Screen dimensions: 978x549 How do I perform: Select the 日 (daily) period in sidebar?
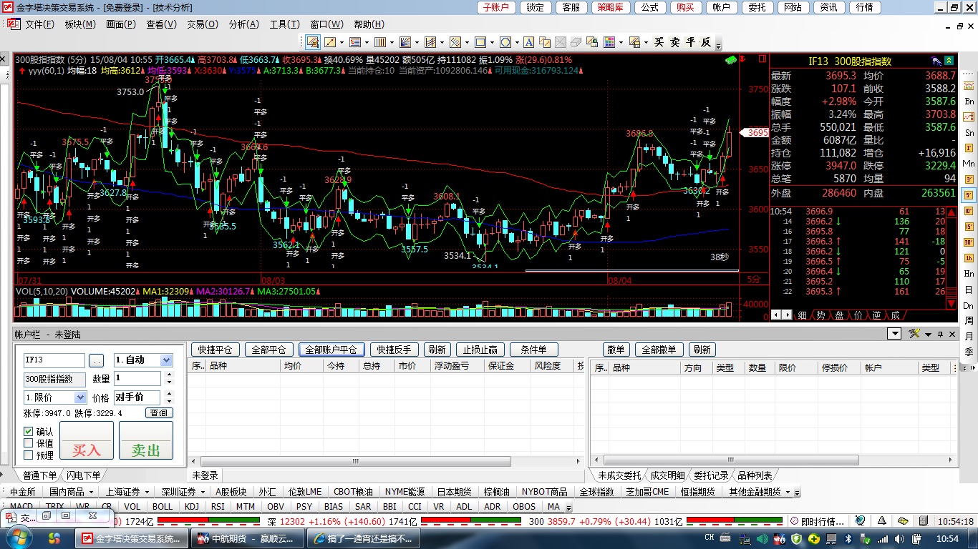tap(969, 289)
